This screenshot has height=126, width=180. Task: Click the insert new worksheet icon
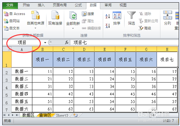(76, 115)
